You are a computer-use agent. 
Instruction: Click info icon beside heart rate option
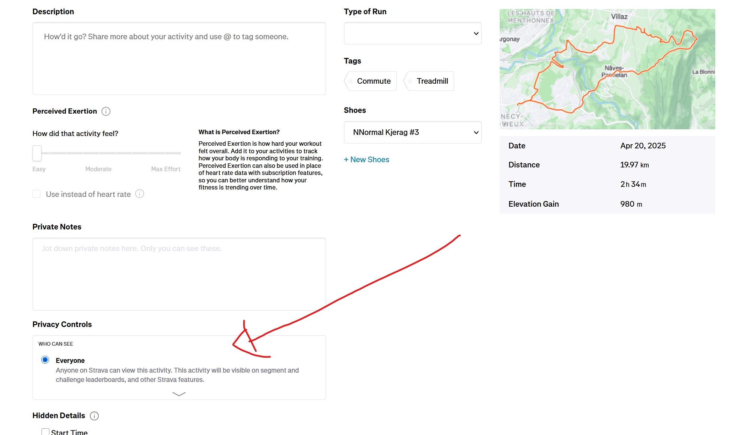[140, 194]
